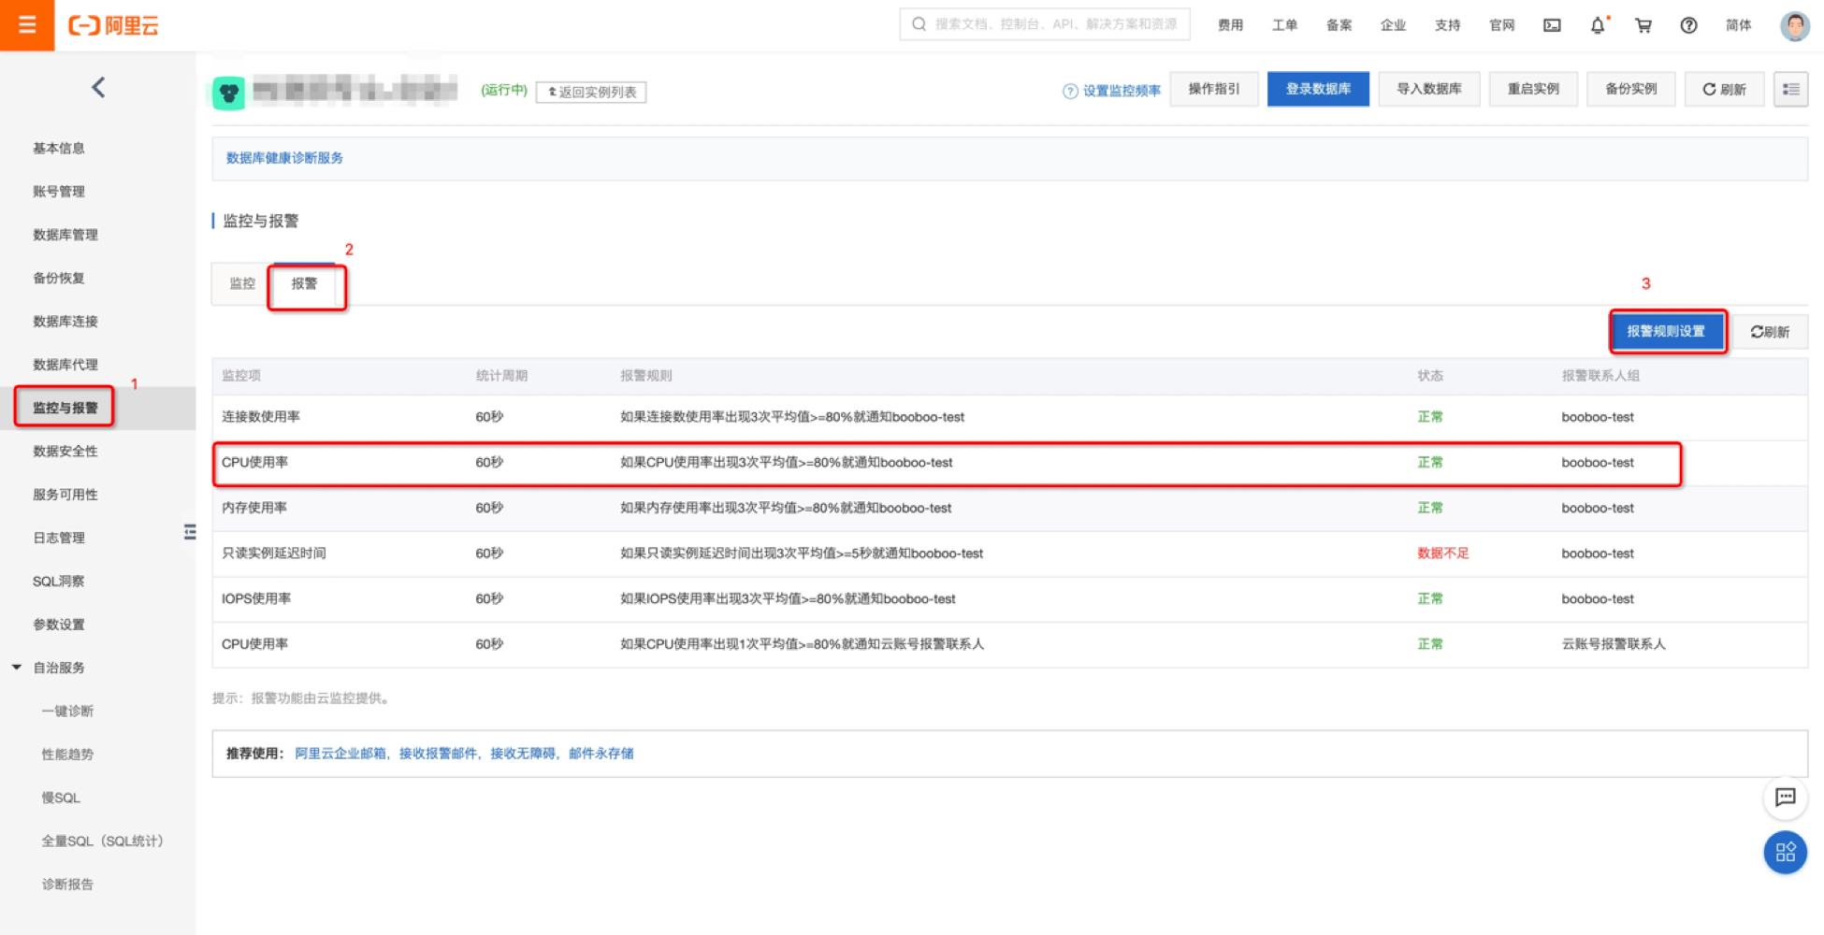Collapse sidebar with back arrow

pyautogui.click(x=98, y=88)
